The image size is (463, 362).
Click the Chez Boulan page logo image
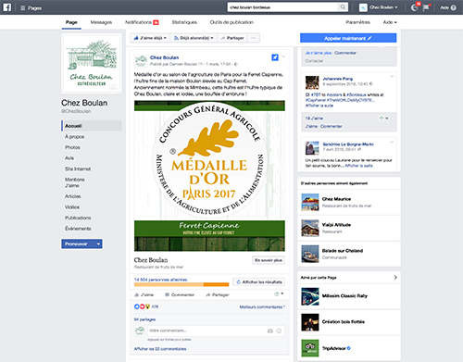point(92,64)
